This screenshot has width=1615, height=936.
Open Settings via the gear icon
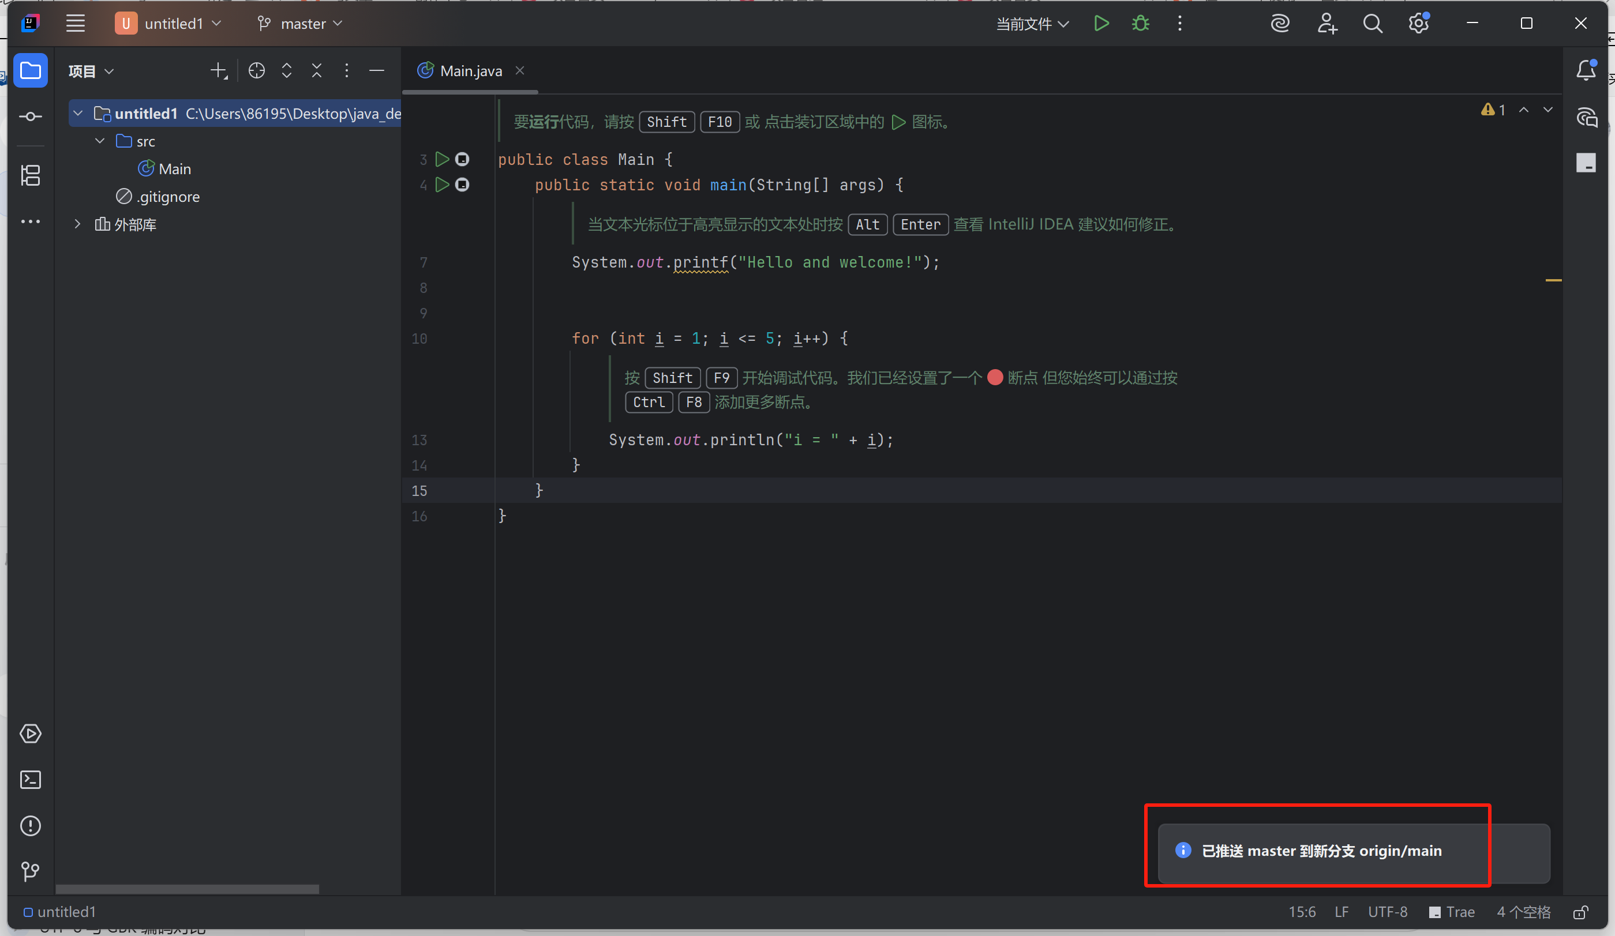1418,23
